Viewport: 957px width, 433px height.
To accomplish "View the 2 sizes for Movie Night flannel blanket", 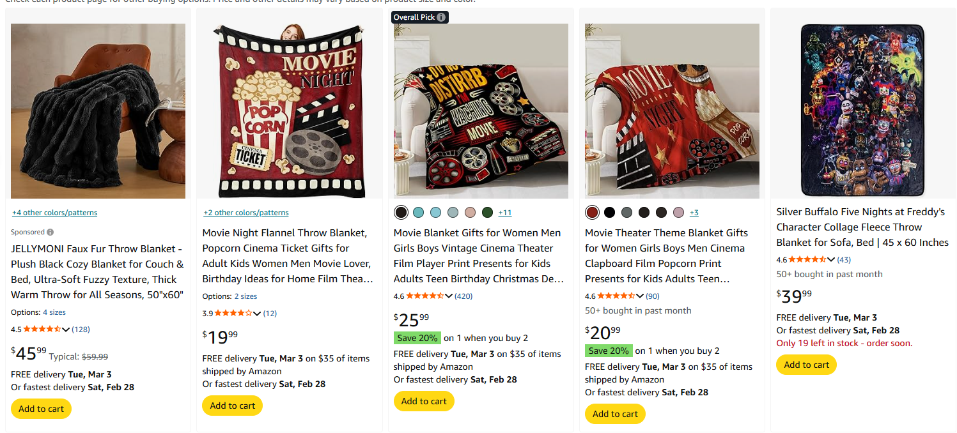I will coord(245,296).
